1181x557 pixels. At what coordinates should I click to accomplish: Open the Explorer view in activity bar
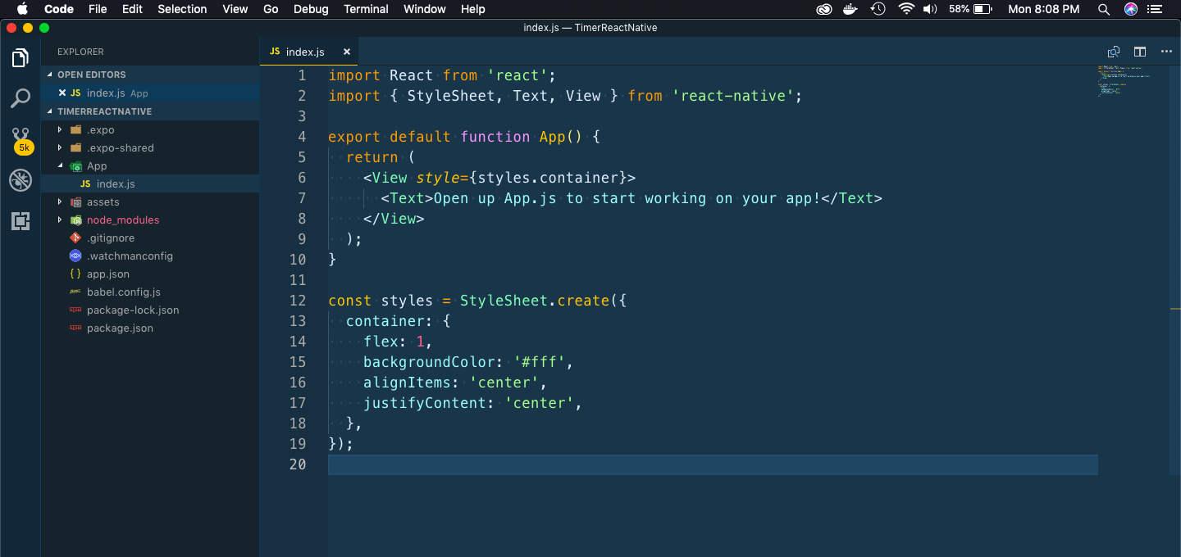[21, 58]
